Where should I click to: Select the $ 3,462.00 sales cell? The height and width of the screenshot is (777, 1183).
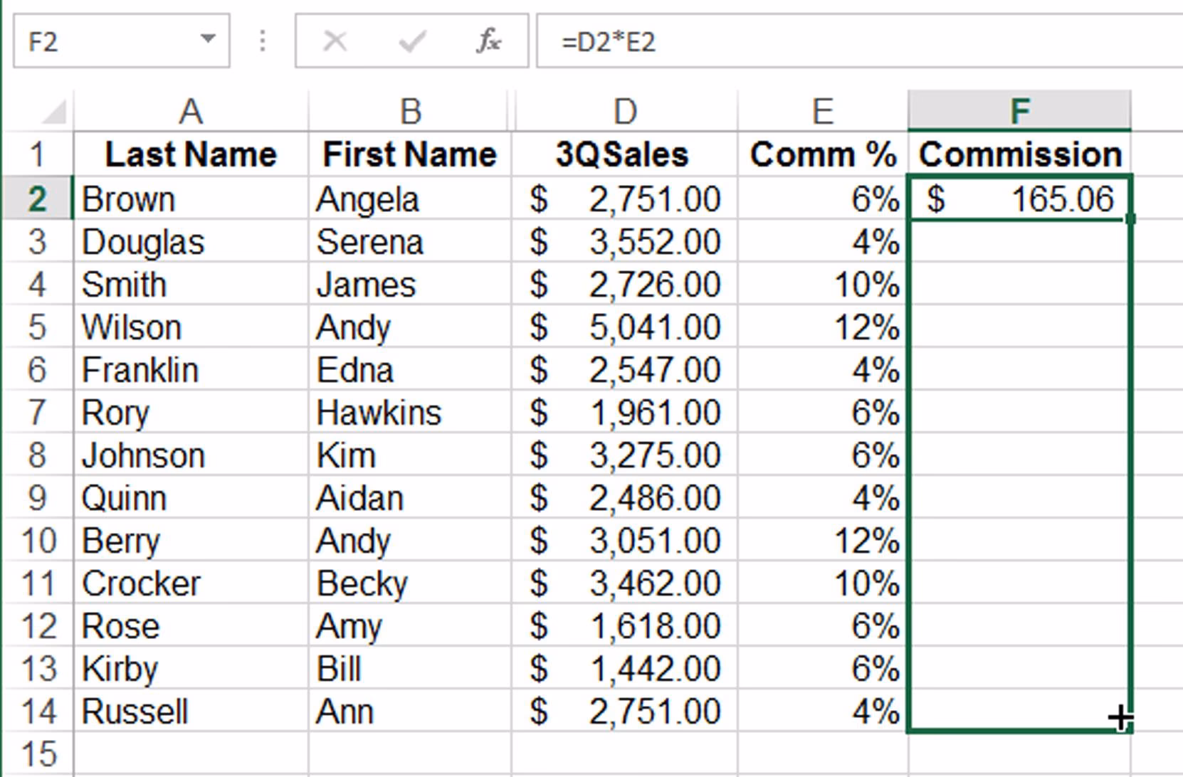coord(624,583)
